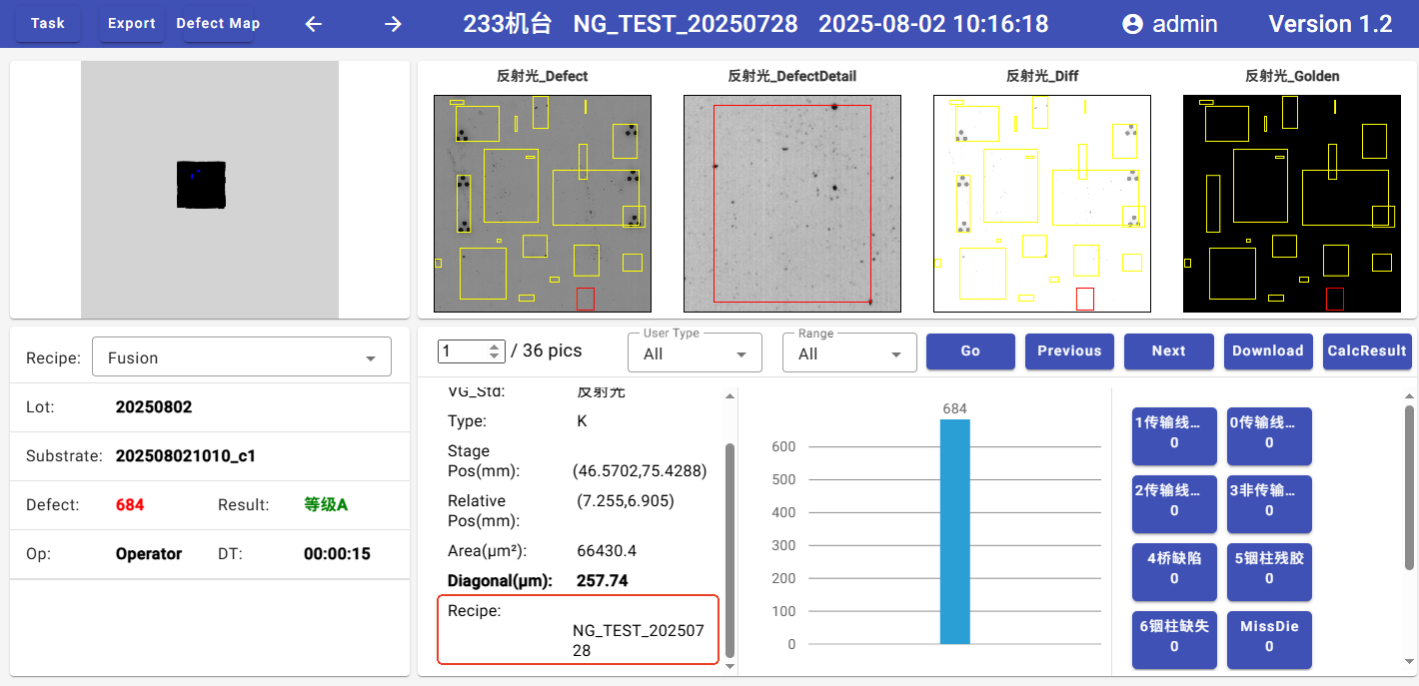The image size is (1419, 686).
Task: Click the CalcResult button
Action: (1366, 350)
